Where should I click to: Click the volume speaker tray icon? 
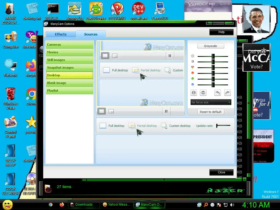tap(232, 205)
